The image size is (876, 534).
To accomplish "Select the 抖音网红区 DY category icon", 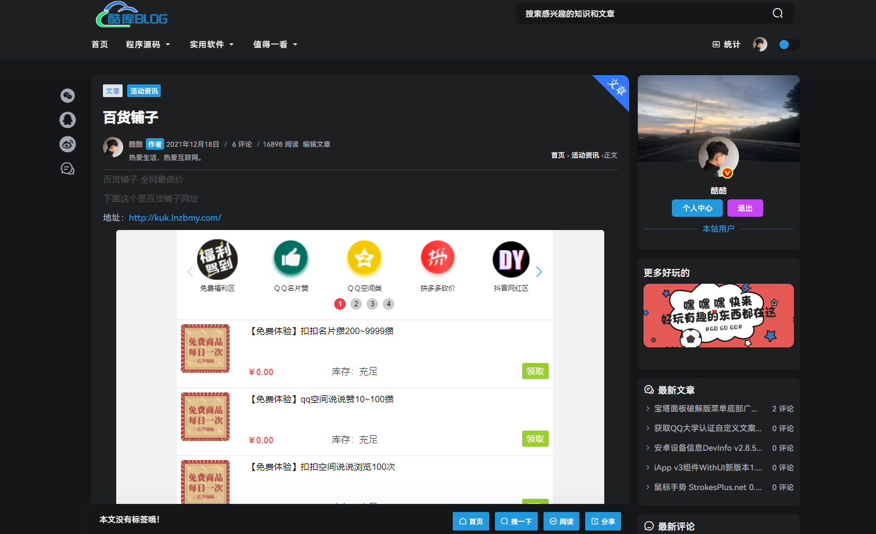I will tap(511, 259).
